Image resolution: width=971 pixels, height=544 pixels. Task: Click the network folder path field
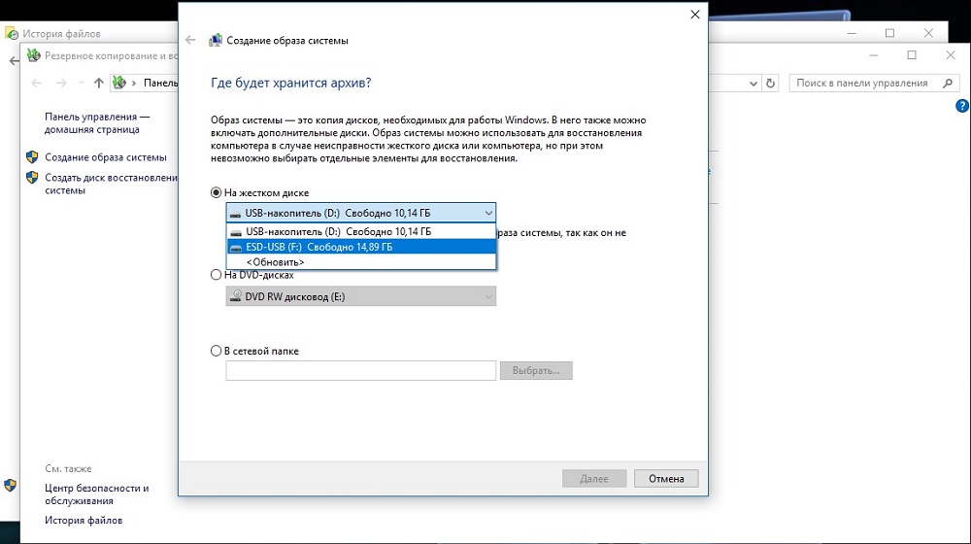pyautogui.click(x=361, y=370)
